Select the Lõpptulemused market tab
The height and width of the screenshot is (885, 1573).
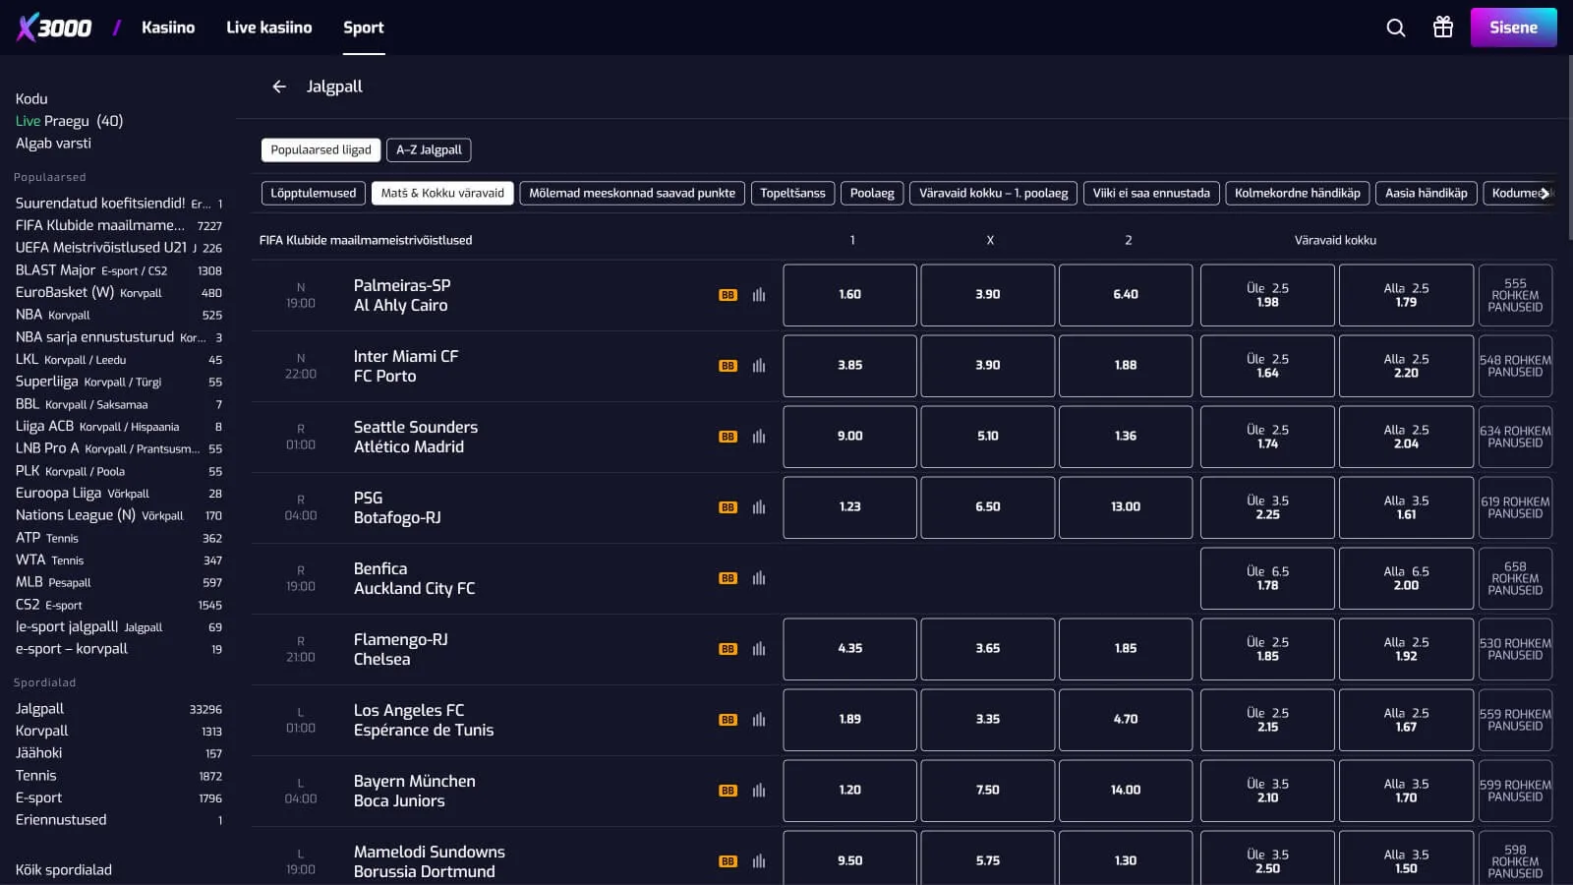coord(314,193)
